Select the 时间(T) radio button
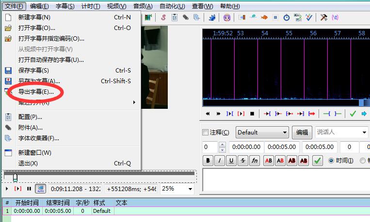This screenshot has height=222, width=370. click(x=331, y=161)
